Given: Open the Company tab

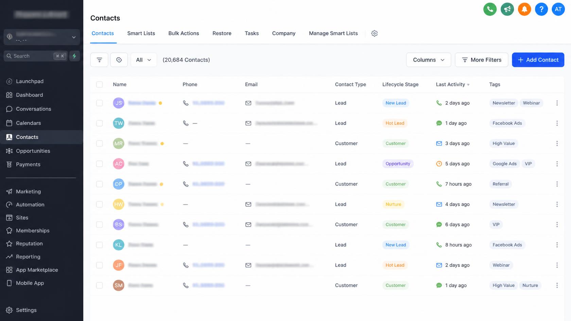Looking at the screenshot, I should click(284, 33).
